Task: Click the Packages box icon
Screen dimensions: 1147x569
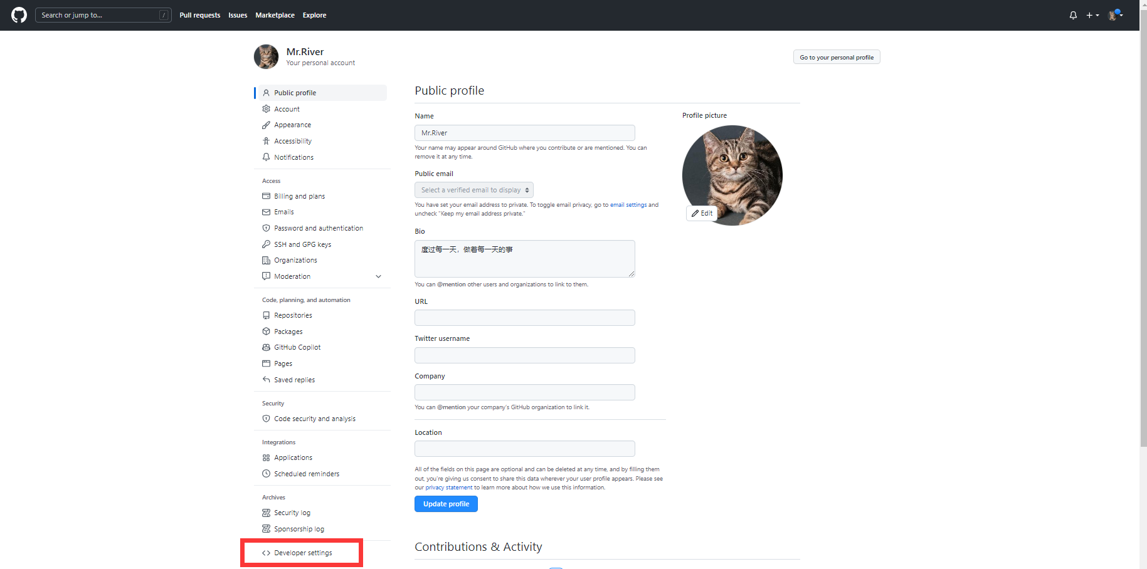Action: pyautogui.click(x=266, y=331)
